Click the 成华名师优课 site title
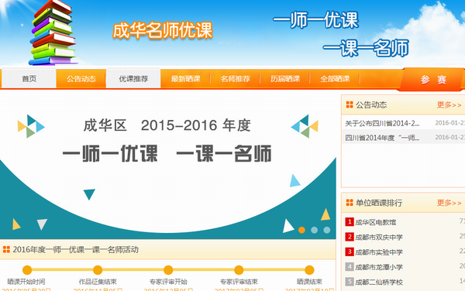The height and width of the screenshot is (291, 465). [x=163, y=30]
